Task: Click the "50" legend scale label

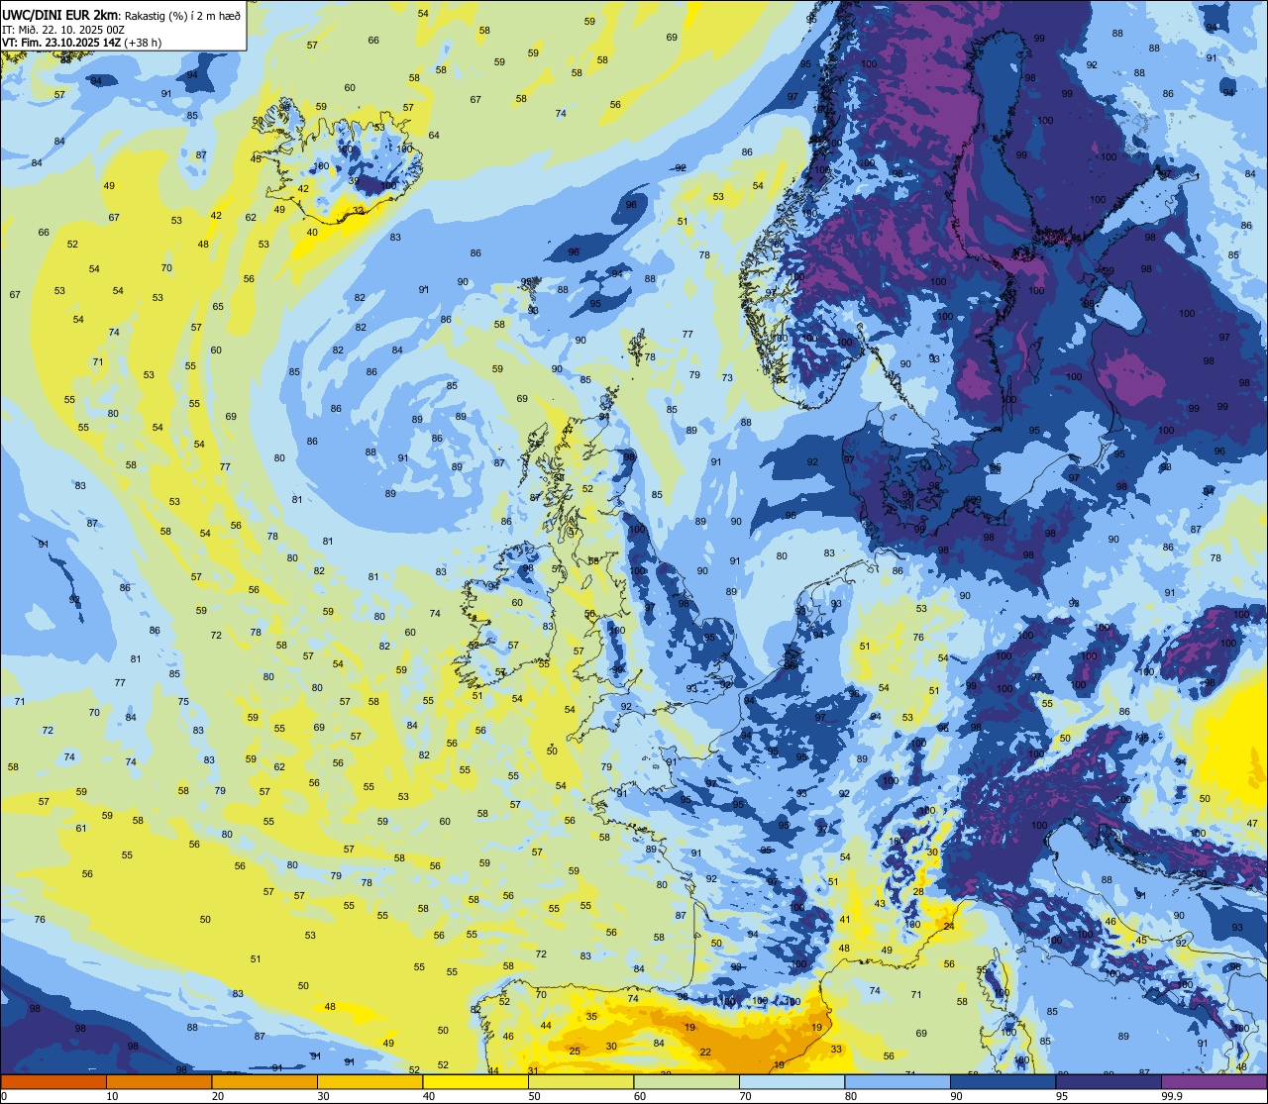Action: (535, 1096)
